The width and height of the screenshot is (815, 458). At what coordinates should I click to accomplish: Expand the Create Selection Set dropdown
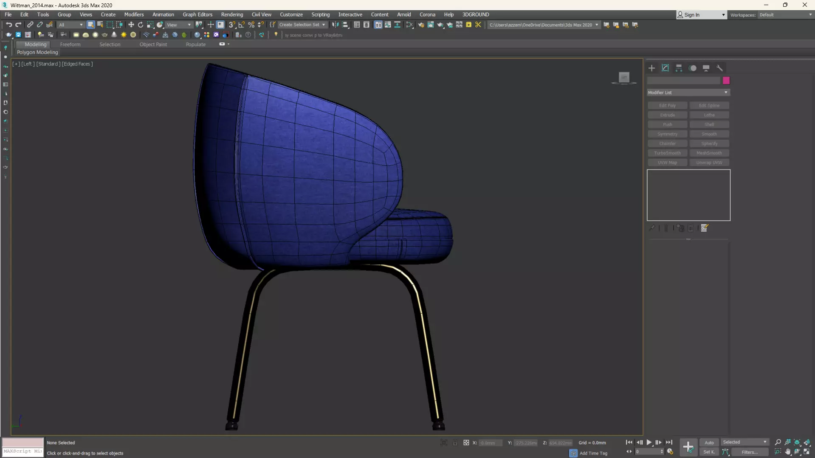point(302,25)
